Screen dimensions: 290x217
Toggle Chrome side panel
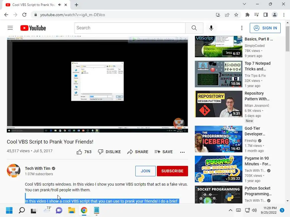tap(266, 15)
